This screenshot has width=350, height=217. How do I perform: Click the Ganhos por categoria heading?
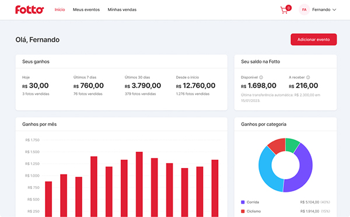pos(264,124)
